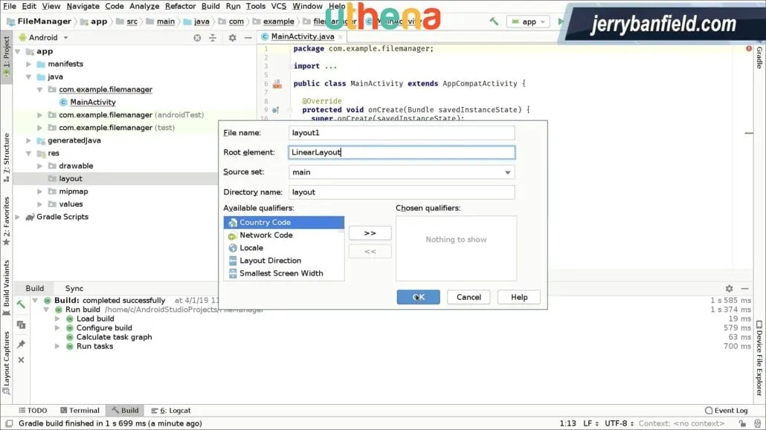Expand the manifests folder
Screen dimensions: 766x430
[29, 64]
